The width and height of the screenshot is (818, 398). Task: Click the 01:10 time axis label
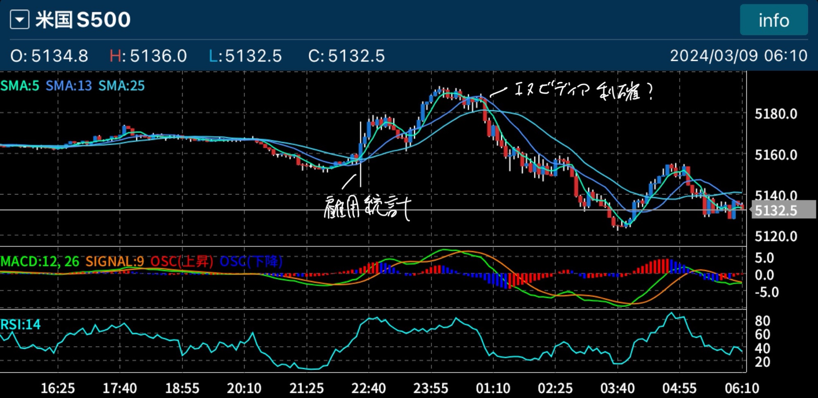[x=493, y=388]
